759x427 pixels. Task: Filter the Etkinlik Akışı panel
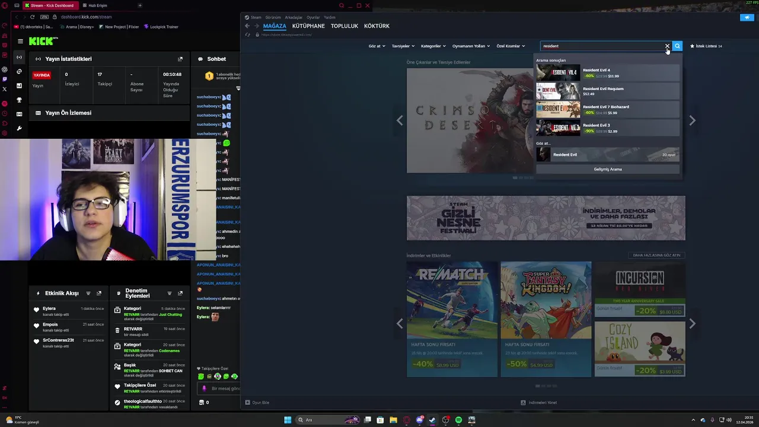click(88, 293)
